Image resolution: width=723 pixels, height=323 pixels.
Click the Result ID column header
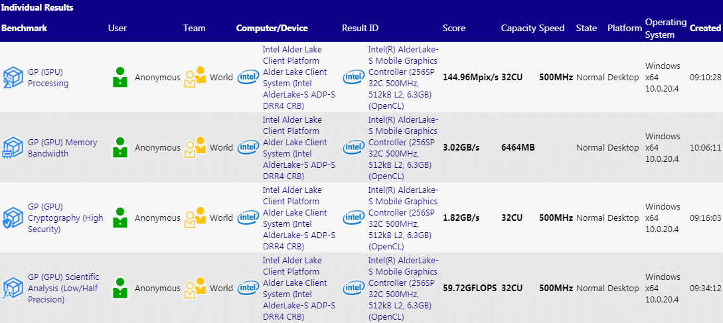coord(360,28)
